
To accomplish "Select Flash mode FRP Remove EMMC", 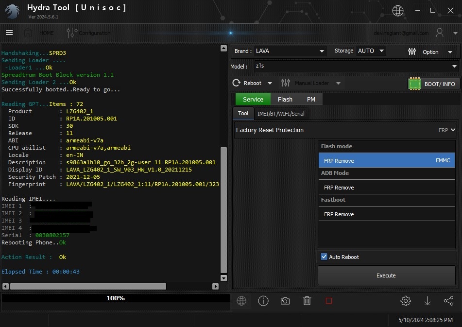I will [x=387, y=160].
